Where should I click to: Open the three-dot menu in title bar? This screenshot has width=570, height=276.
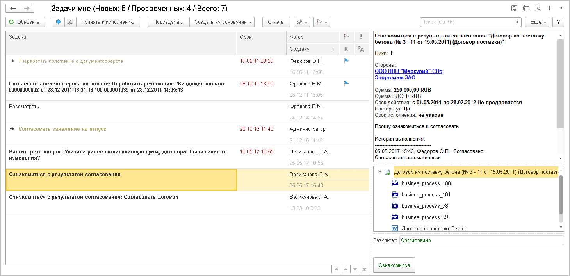click(549, 8)
